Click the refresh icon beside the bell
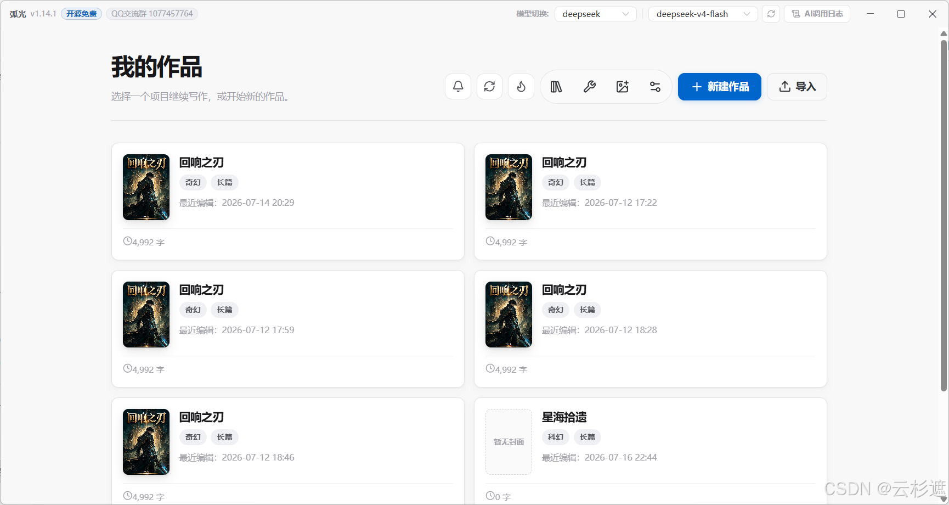This screenshot has width=949, height=505. click(490, 87)
